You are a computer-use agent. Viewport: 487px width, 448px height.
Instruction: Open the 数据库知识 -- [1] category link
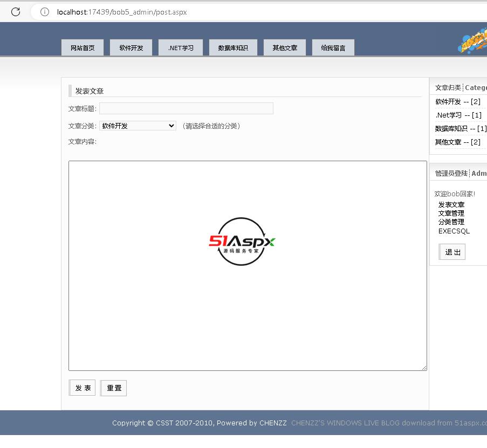tap(461, 128)
